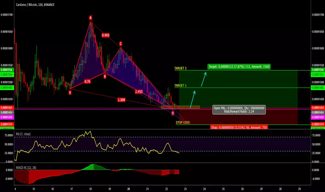Click date 15 on the time axis

pos(33,189)
